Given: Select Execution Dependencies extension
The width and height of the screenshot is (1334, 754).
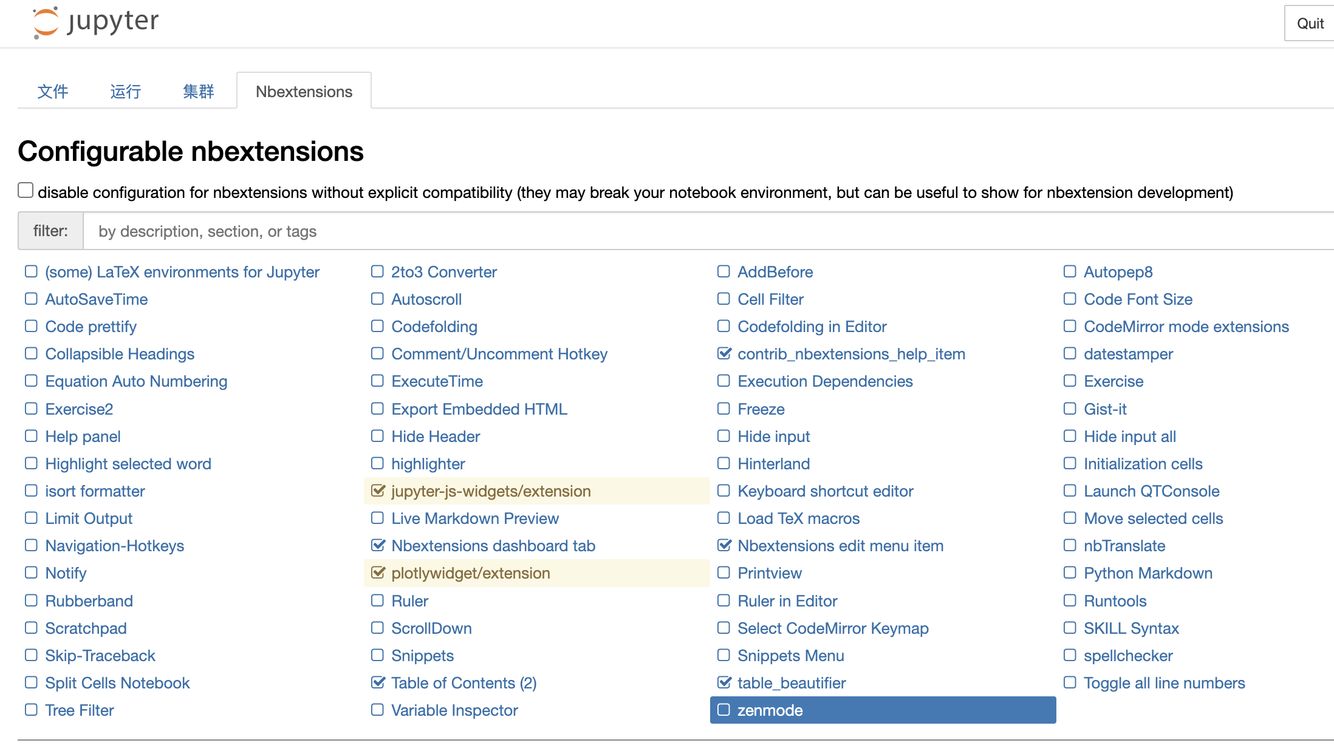Looking at the screenshot, I should [825, 381].
